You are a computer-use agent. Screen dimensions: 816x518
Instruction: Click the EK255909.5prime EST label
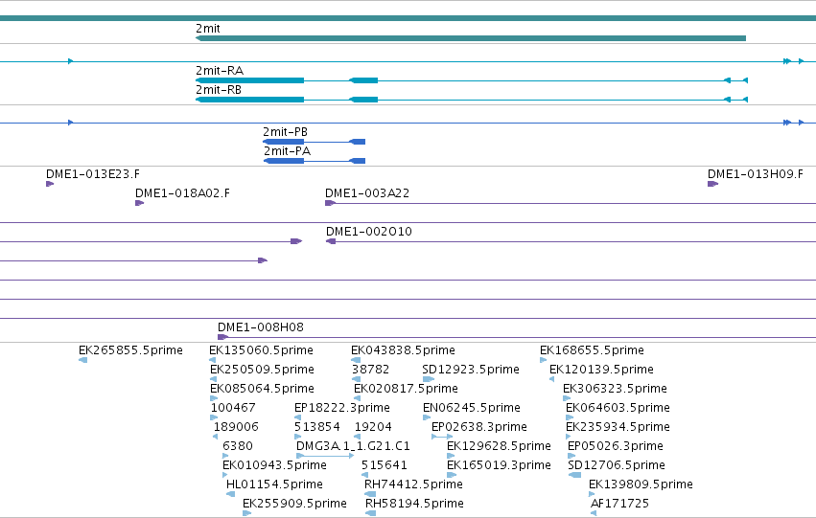click(294, 504)
